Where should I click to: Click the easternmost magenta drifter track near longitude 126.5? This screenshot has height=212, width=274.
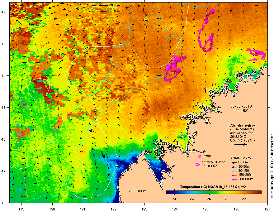tap(256, 54)
